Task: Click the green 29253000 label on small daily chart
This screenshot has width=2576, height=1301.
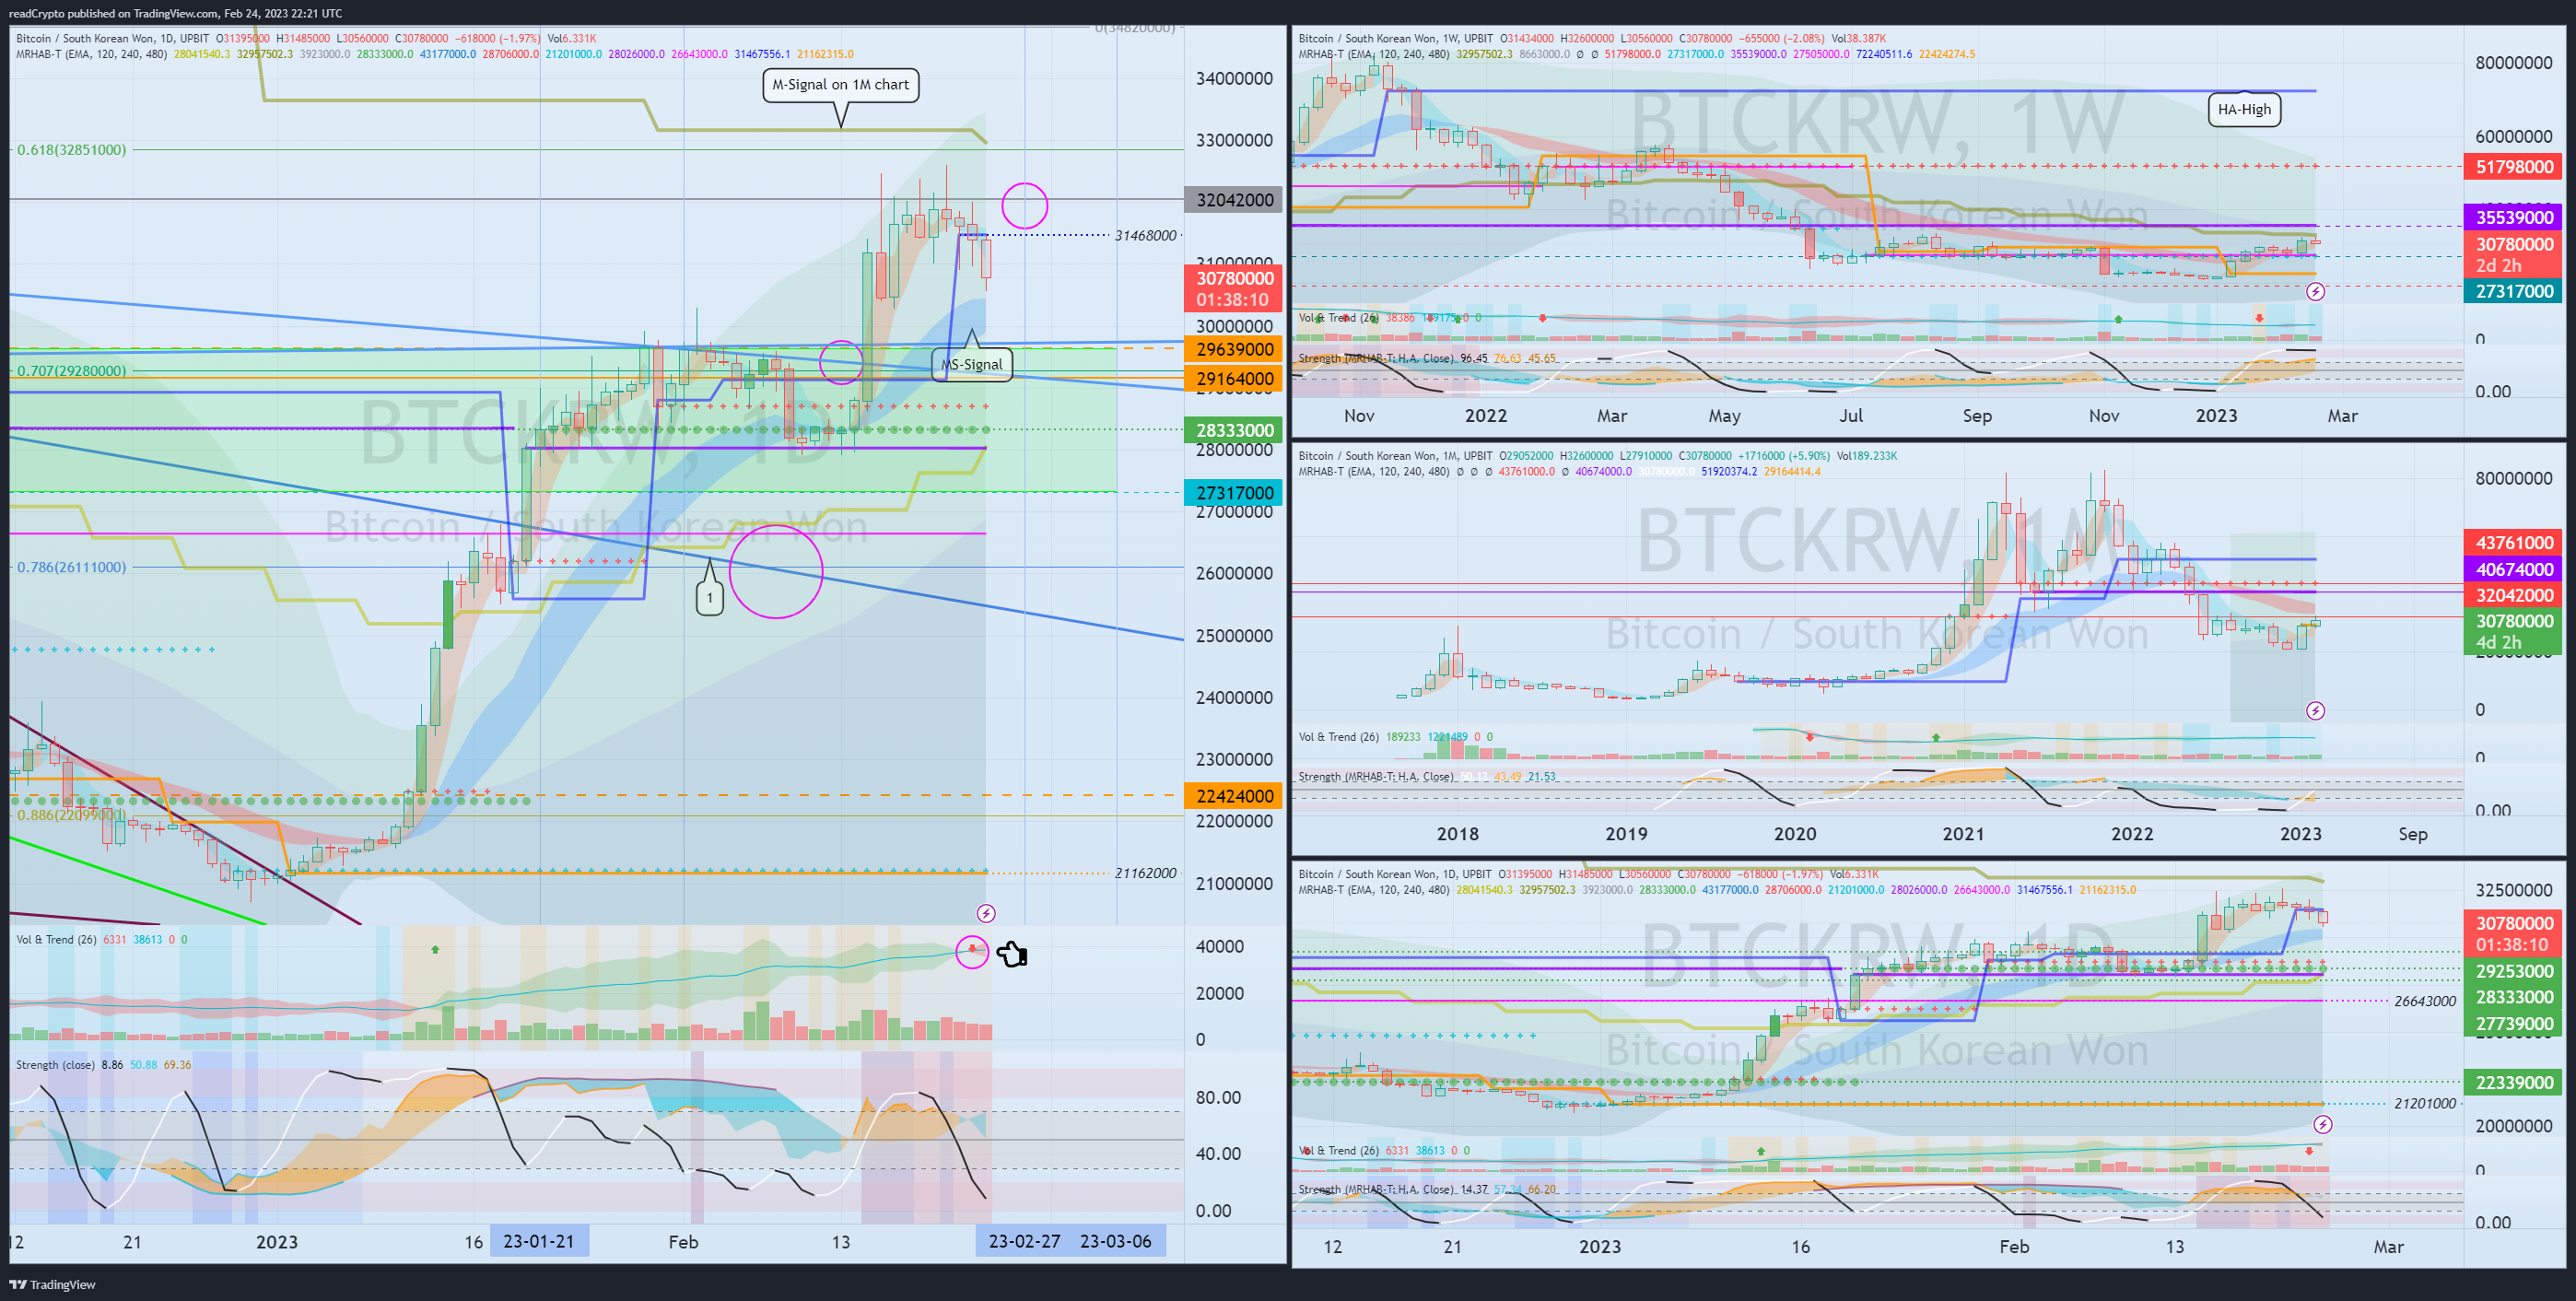Action: [2515, 971]
